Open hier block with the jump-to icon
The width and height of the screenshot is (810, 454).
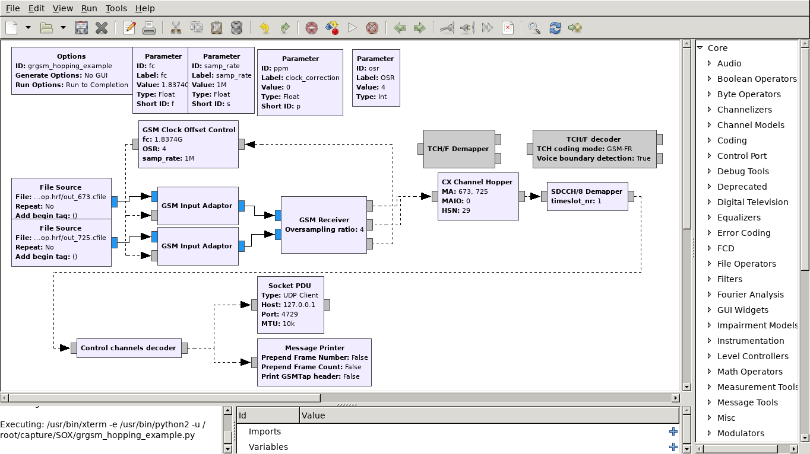tap(575, 27)
